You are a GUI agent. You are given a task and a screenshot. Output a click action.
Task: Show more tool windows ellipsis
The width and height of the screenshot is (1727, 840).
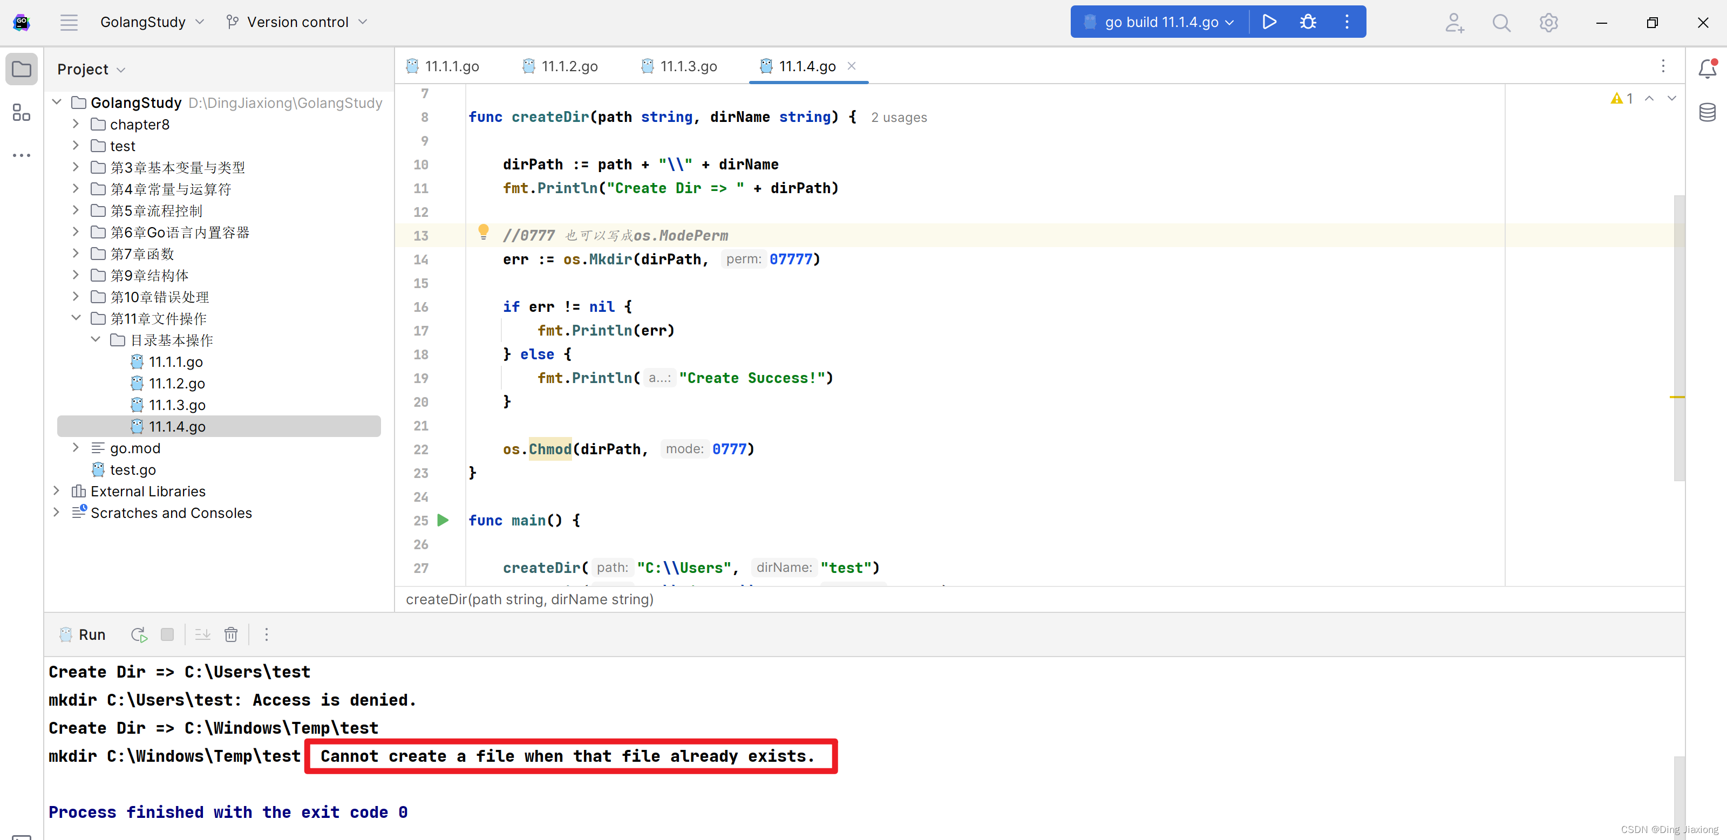click(x=22, y=155)
